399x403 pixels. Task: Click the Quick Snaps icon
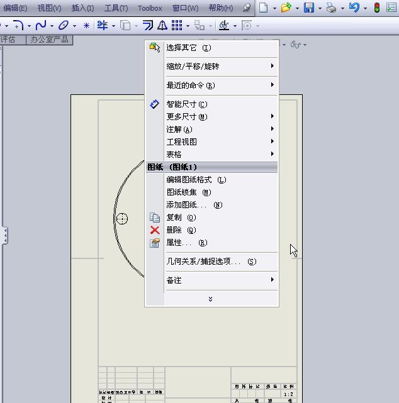[x=247, y=25]
